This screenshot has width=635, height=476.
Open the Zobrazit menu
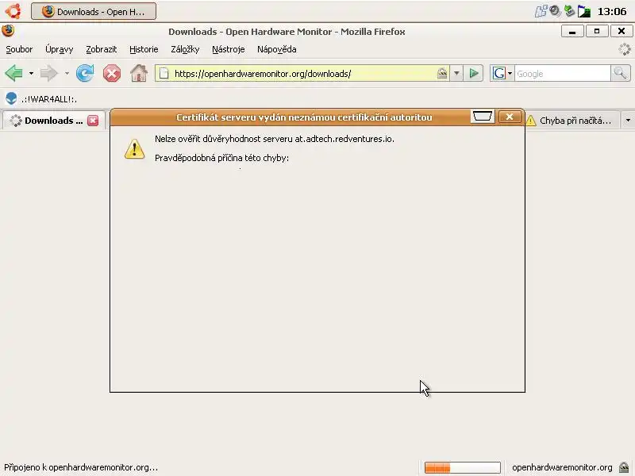[102, 49]
